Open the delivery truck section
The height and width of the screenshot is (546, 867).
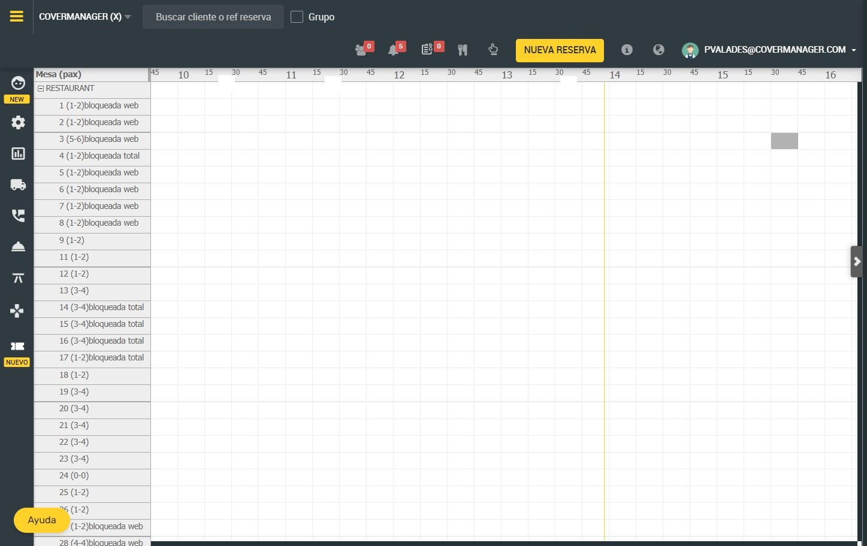point(18,185)
